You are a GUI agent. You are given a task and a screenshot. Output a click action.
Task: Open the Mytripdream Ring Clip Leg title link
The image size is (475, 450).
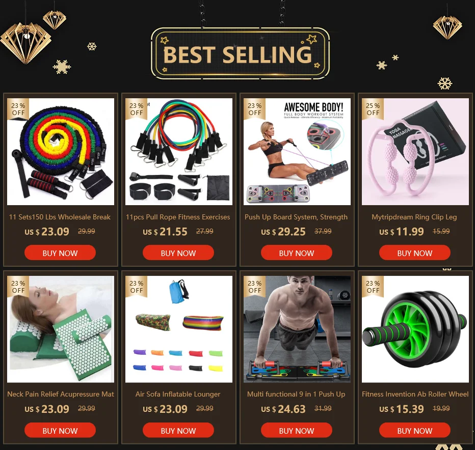point(414,217)
